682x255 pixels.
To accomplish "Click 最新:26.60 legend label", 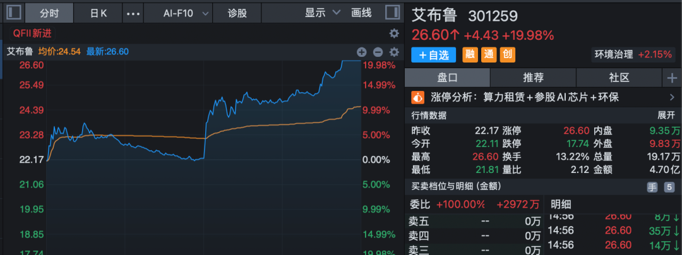I will 107,52.
